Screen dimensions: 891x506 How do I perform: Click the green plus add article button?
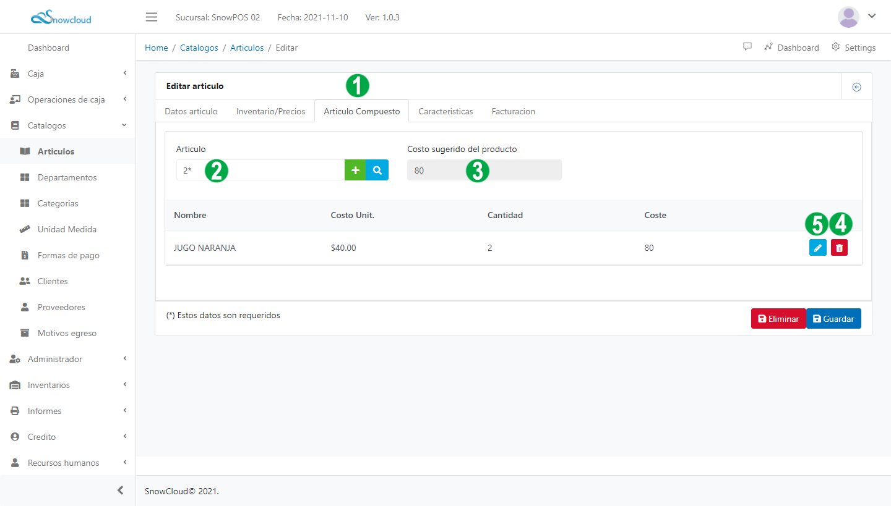355,170
